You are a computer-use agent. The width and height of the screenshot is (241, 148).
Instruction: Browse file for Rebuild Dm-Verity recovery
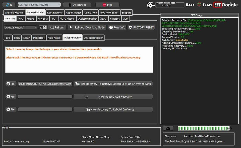11,109
